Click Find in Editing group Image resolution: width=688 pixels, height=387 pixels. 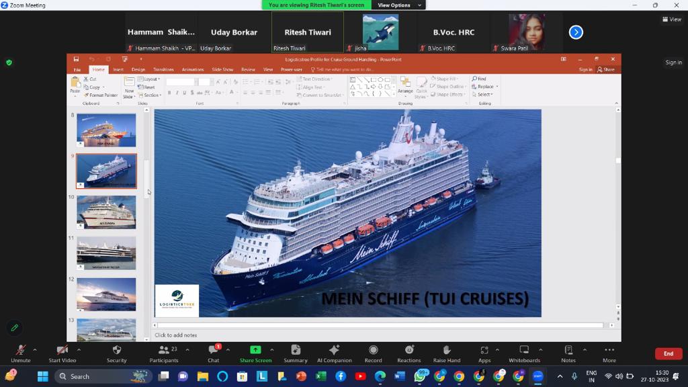[x=478, y=79]
